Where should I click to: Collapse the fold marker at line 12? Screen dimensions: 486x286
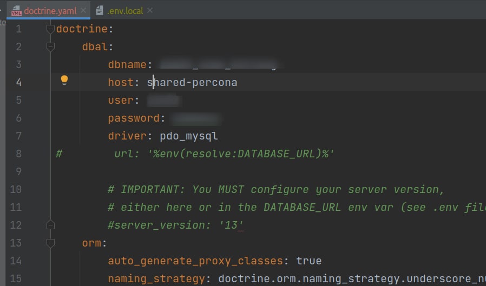[x=50, y=225]
